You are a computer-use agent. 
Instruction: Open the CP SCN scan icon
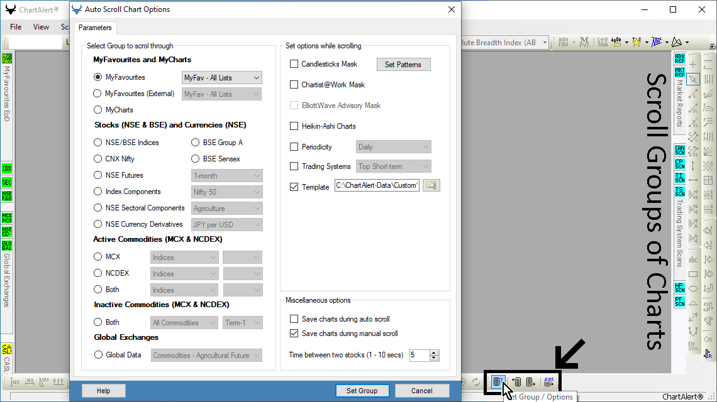[679, 164]
